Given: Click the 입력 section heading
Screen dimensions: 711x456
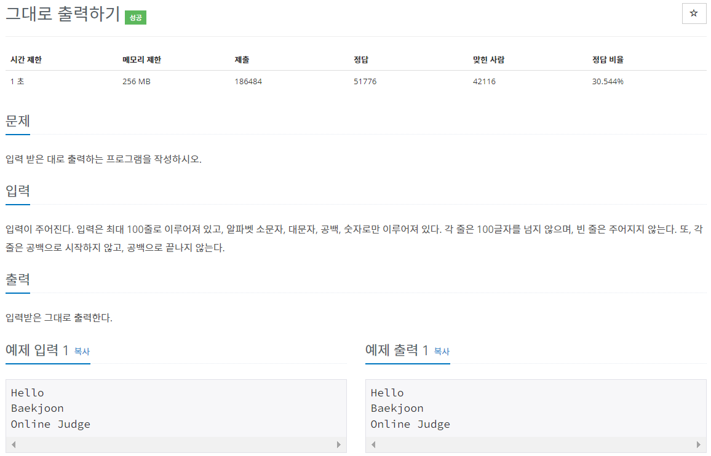Looking at the screenshot, I should point(18,191).
